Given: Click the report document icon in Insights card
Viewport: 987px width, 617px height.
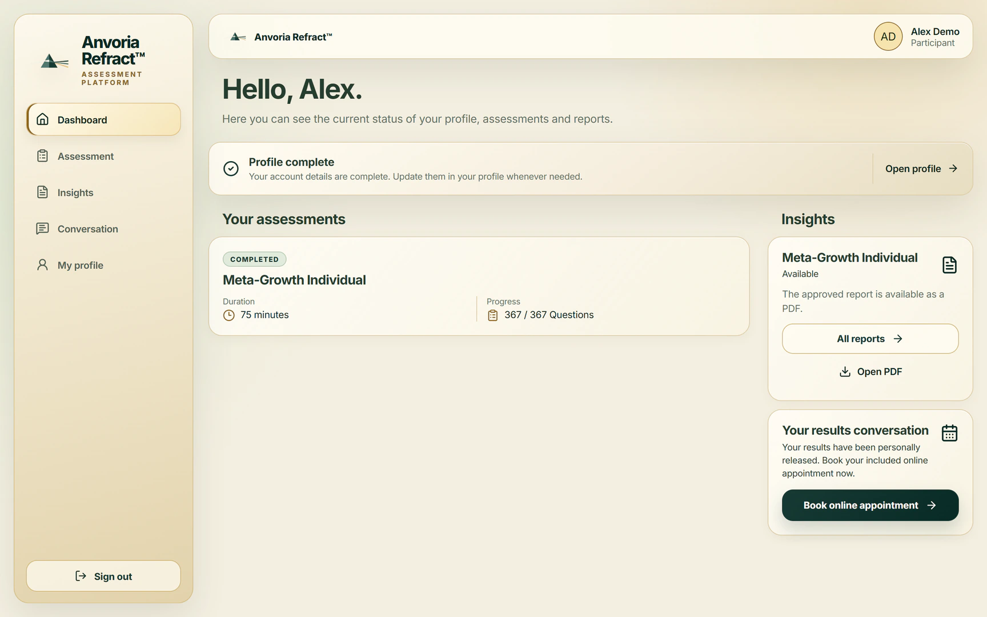Looking at the screenshot, I should click(949, 265).
